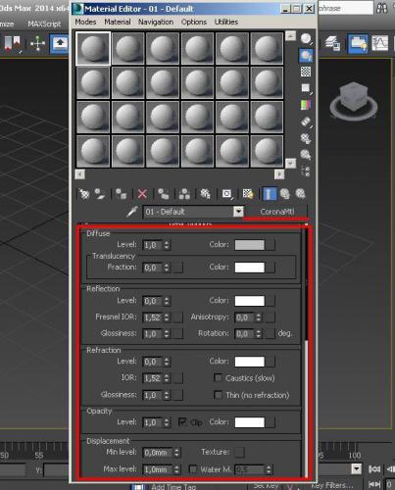Select first material sample slot
Screen dimensions: 395x490
point(93,48)
